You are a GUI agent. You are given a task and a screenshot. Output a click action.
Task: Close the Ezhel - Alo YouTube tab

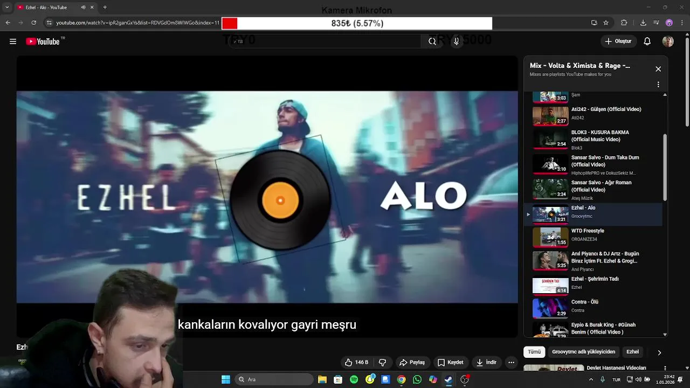pos(92,8)
